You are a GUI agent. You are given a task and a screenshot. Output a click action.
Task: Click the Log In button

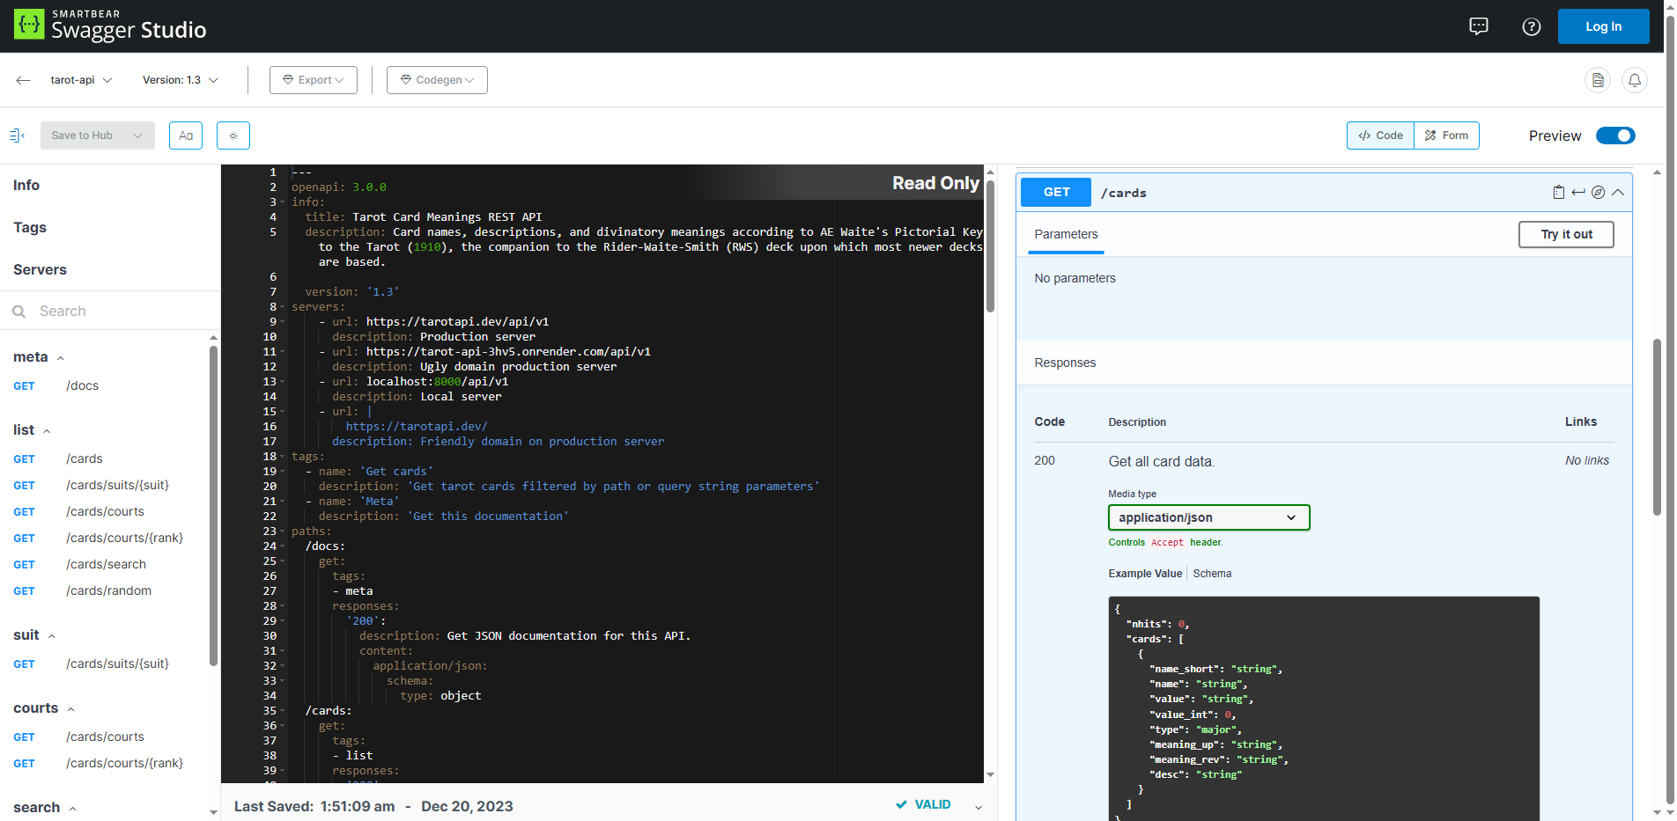(x=1603, y=26)
